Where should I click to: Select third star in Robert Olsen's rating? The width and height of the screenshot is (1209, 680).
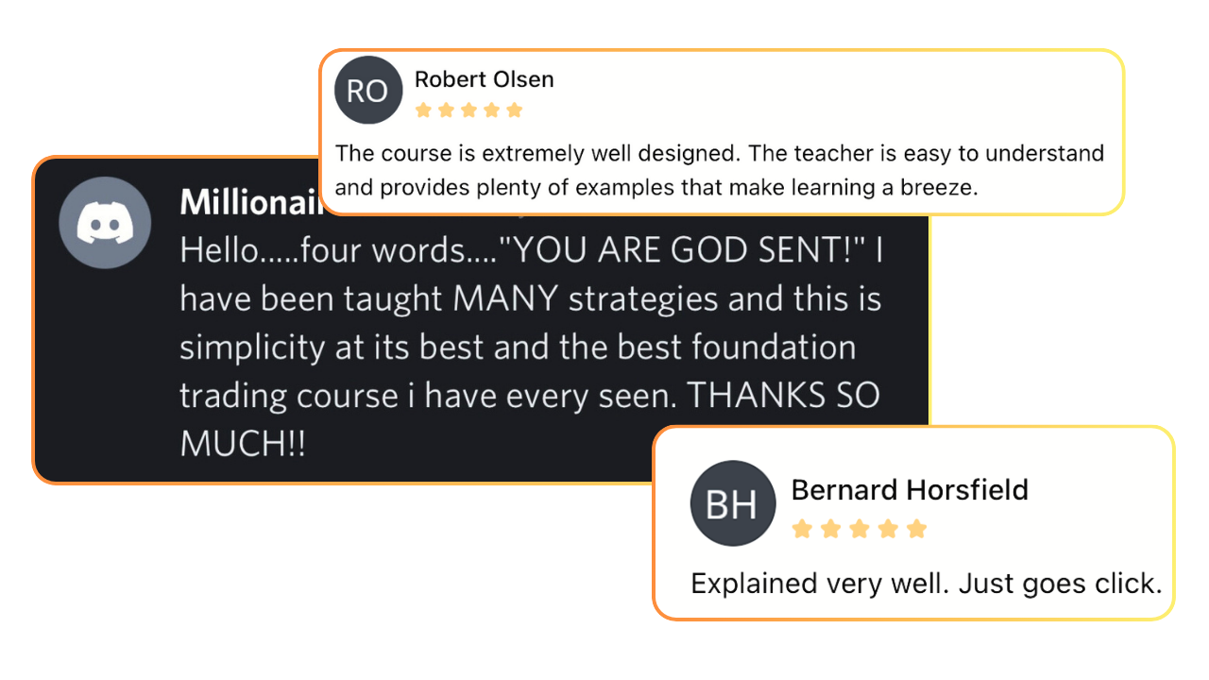coord(468,110)
